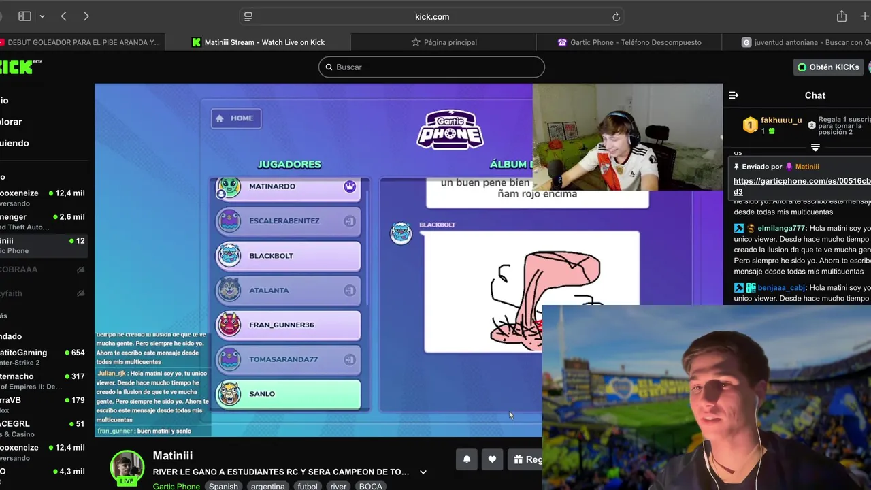
Task: Go back with the Safari back arrow
Action: (63, 16)
